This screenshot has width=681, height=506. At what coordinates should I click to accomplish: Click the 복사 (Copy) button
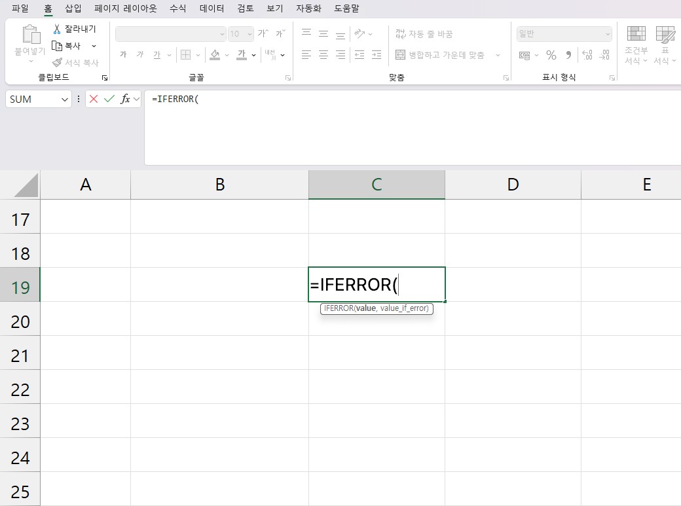(x=66, y=46)
